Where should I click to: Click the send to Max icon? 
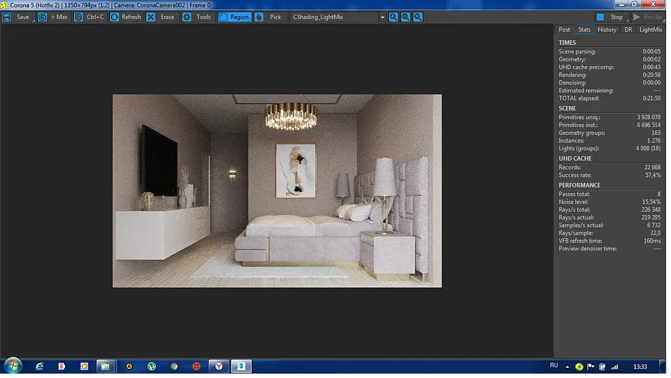click(43, 17)
